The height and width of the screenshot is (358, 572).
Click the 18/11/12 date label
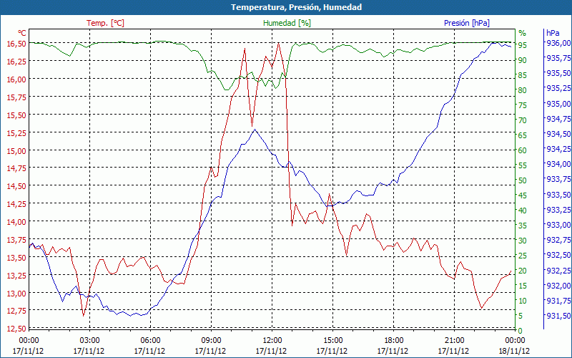(514, 351)
